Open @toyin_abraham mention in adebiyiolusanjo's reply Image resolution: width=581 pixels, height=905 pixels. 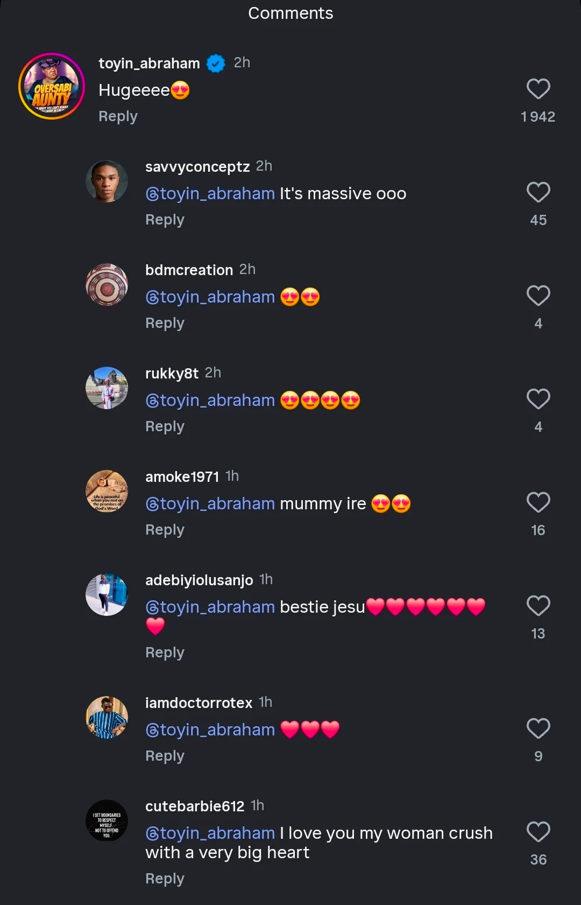(210, 607)
